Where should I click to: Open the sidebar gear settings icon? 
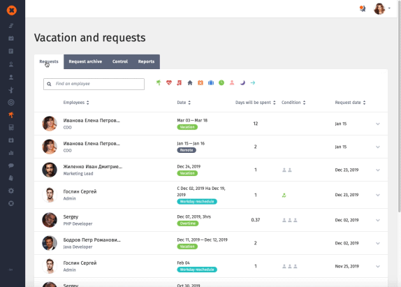(x=11, y=191)
